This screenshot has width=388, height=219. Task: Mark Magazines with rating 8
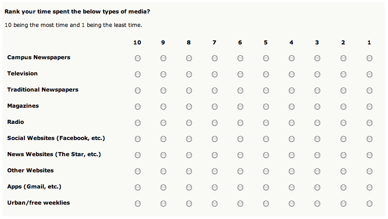click(x=189, y=107)
